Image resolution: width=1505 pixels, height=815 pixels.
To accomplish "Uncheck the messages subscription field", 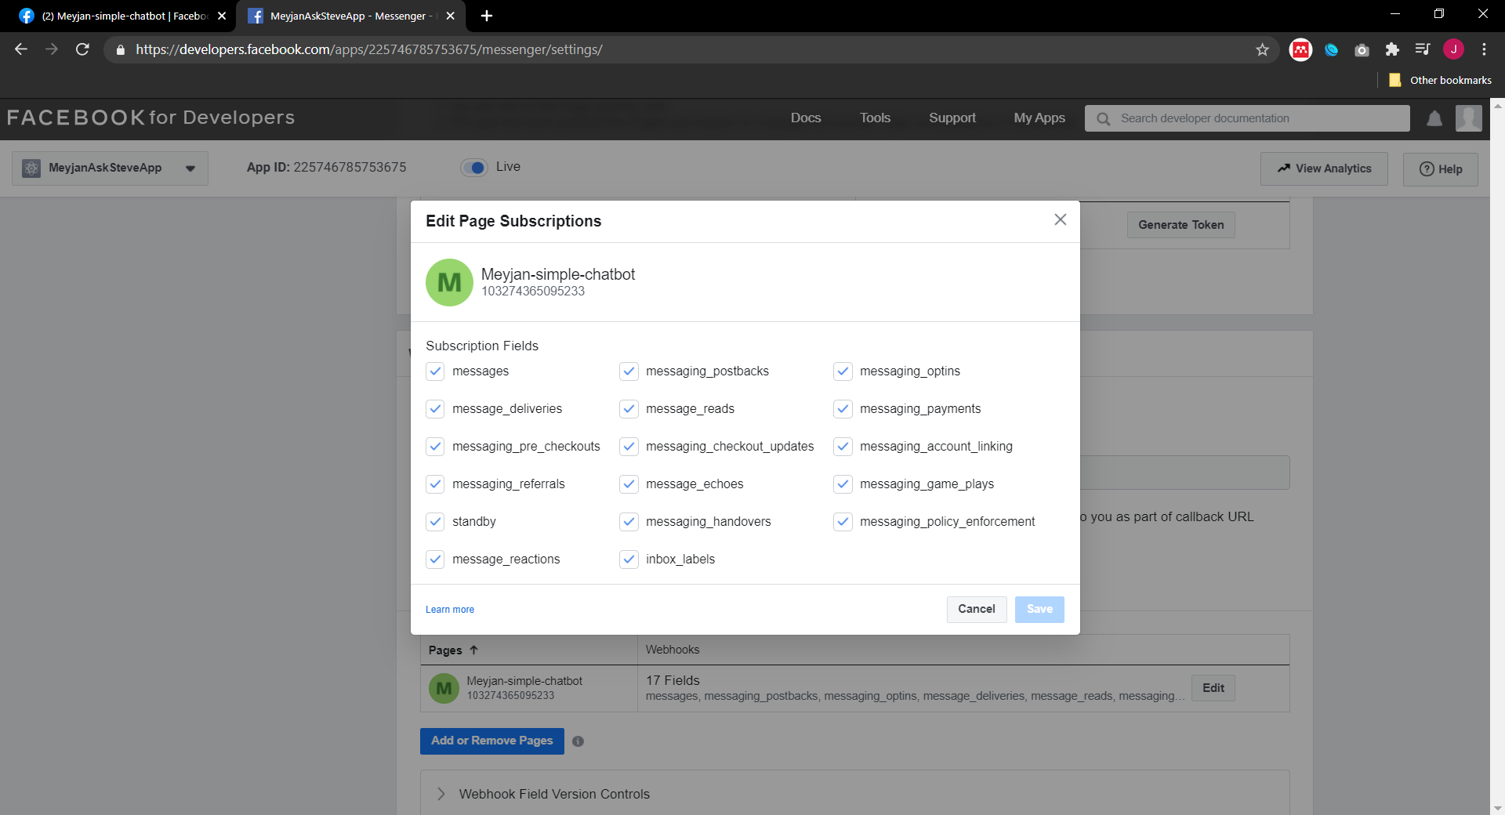I will (x=435, y=371).
